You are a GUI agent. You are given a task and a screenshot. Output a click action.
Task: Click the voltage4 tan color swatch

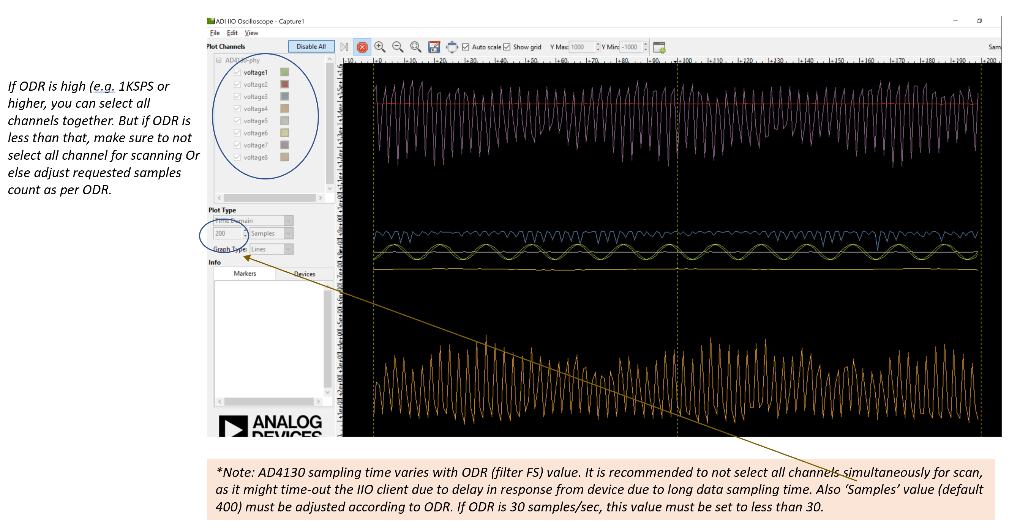click(x=284, y=109)
